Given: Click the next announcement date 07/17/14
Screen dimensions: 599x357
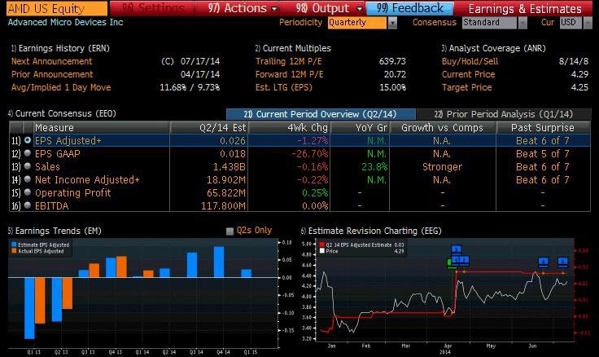Looking at the screenshot, I should [200, 61].
